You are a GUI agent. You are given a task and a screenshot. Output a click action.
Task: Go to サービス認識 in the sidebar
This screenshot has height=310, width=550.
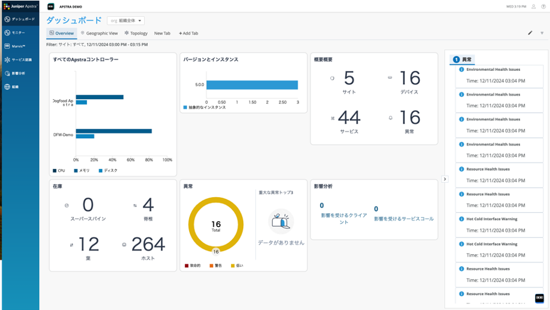(x=21, y=60)
